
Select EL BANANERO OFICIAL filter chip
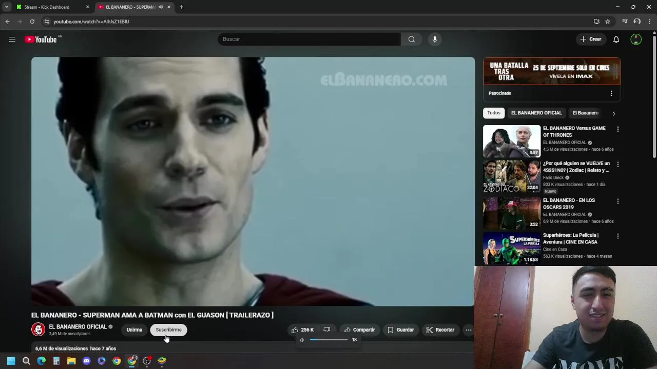536,113
